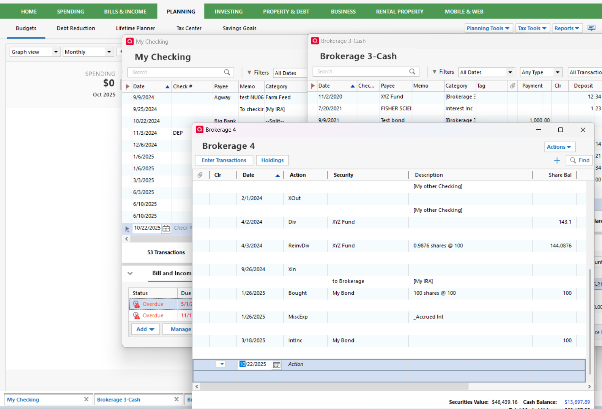Viewport: 602px width, 409px height.
Task: Click the plus icon to add Brokerage 4 transaction
Action: (x=557, y=160)
